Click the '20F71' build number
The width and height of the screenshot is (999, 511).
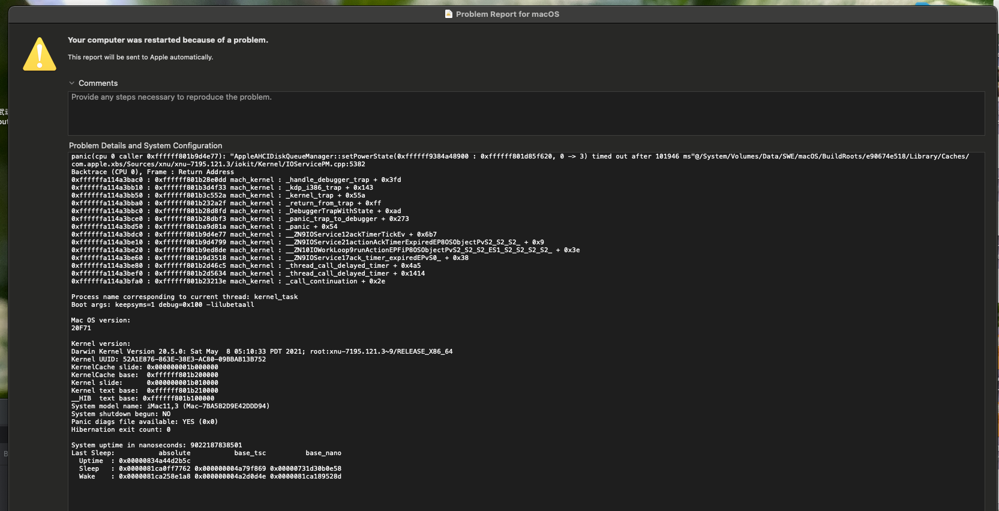click(81, 328)
